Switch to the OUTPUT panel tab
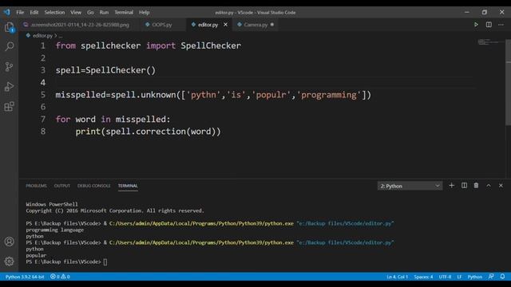 pos(62,186)
